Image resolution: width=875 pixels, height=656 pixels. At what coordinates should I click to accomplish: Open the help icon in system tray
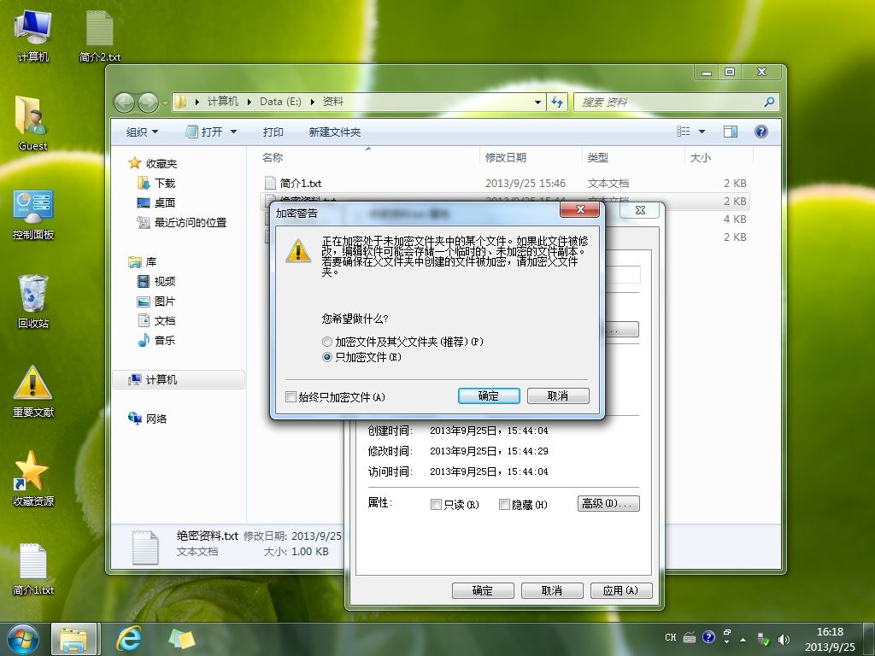[x=708, y=637]
